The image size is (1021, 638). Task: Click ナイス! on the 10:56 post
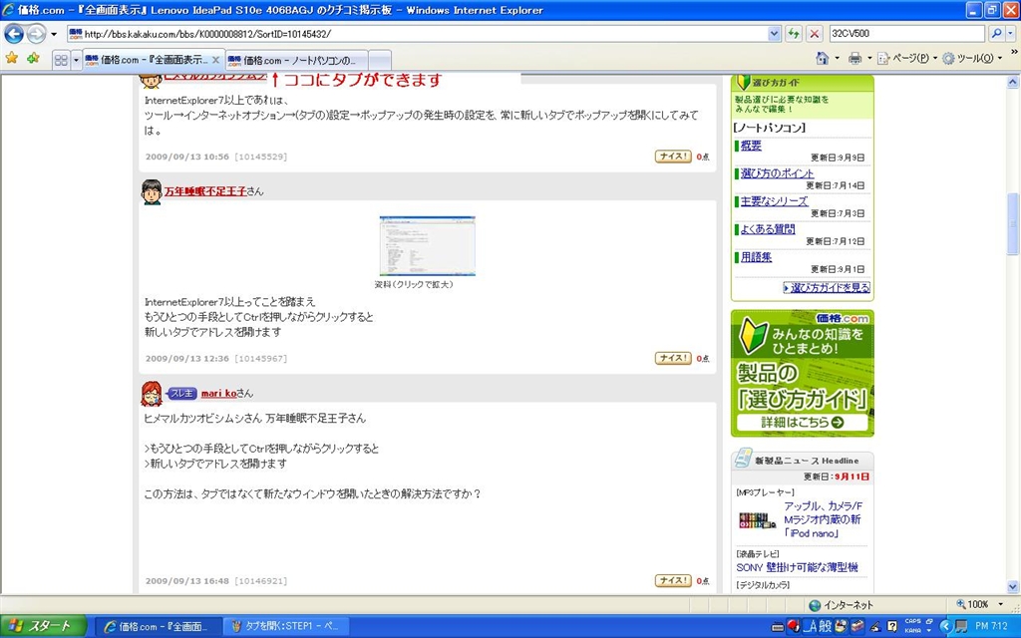coord(673,157)
